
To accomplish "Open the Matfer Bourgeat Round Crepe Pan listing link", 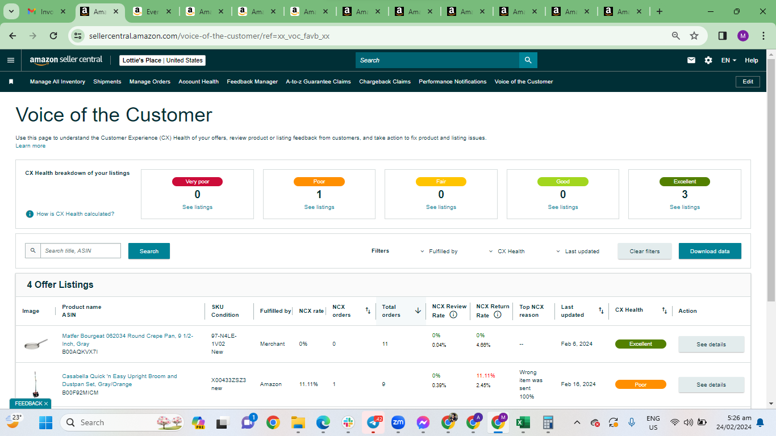I will pyautogui.click(x=127, y=340).
